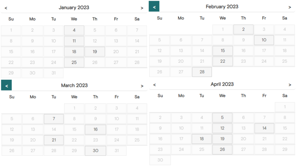Image resolution: width=296 pixels, height=166 pixels.
Task: Choose February 2 available date
Action: 243,29
